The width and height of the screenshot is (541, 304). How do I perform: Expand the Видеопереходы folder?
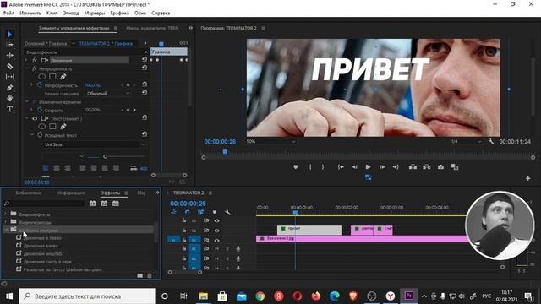click(6, 222)
